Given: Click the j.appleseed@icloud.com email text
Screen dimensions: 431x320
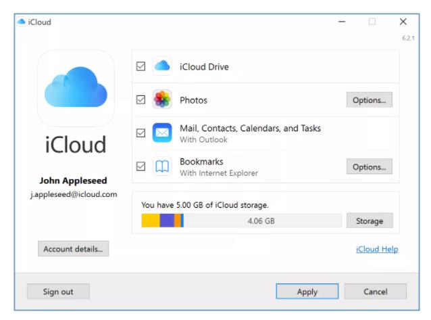Looking at the screenshot, I should (74, 194).
